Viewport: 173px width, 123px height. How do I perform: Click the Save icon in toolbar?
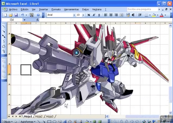pyautogui.click(x=16, y=15)
